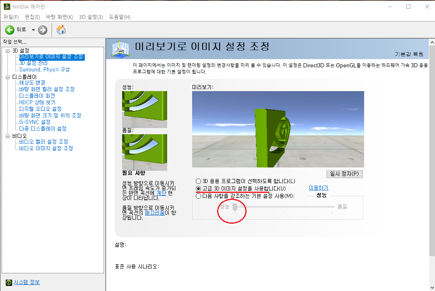Click the 계단 help link
This screenshot has height=291, width=435.
(161, 193)
